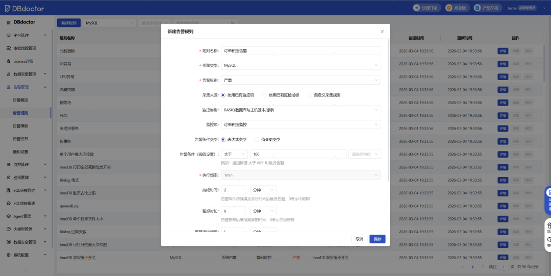The image size is (551, 276).
Task: Open the 请选择单位 unit dropdown
Action: (x=365, y=154)
